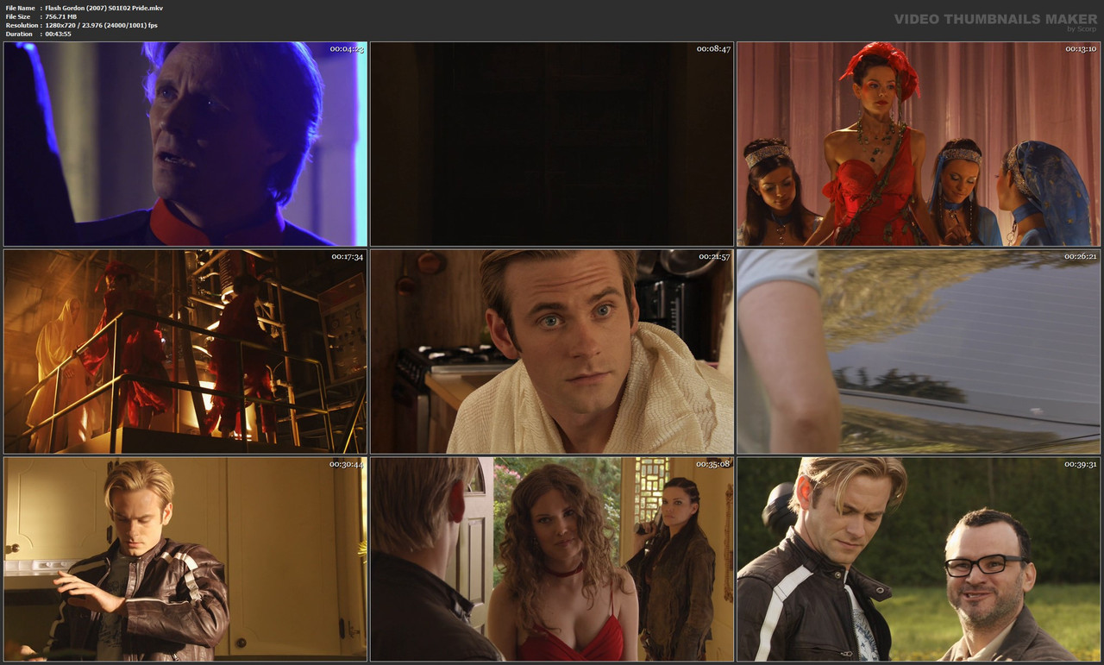Click the timestamp 00:13:10
Screen dimensions: 1104x665
(1080, 49)
